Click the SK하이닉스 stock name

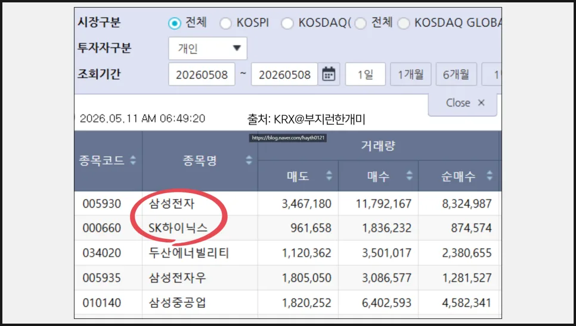click(178, 228)
